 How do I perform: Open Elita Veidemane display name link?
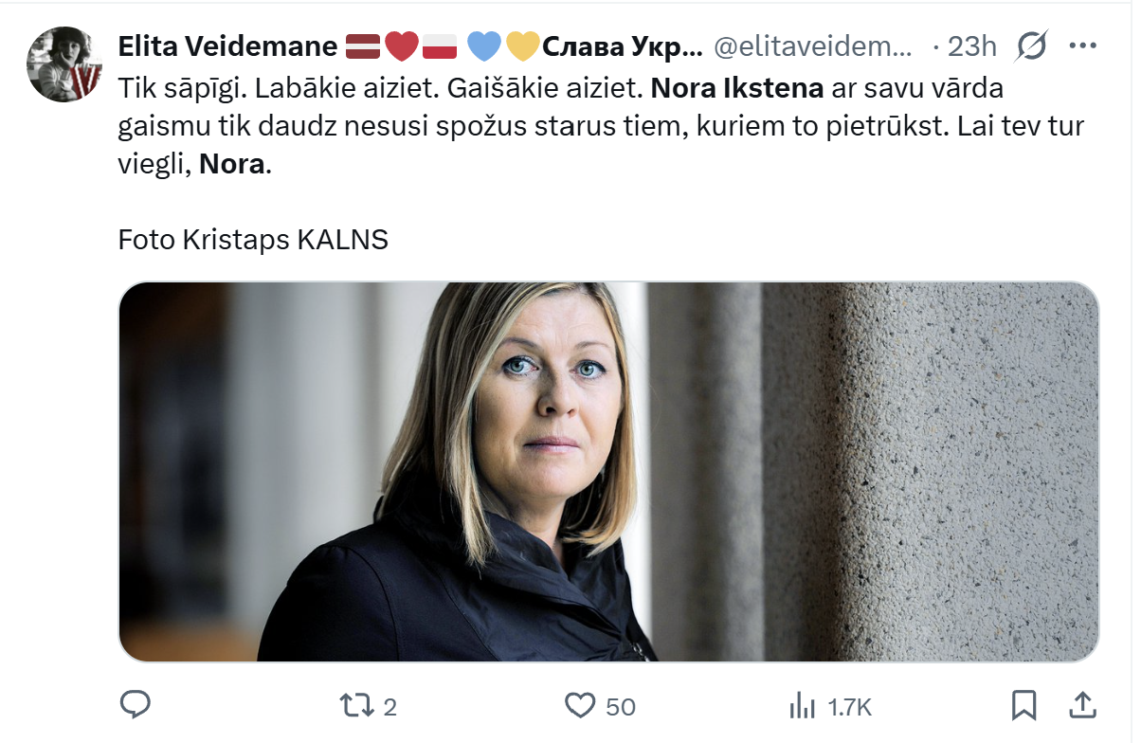coord(227,45)
